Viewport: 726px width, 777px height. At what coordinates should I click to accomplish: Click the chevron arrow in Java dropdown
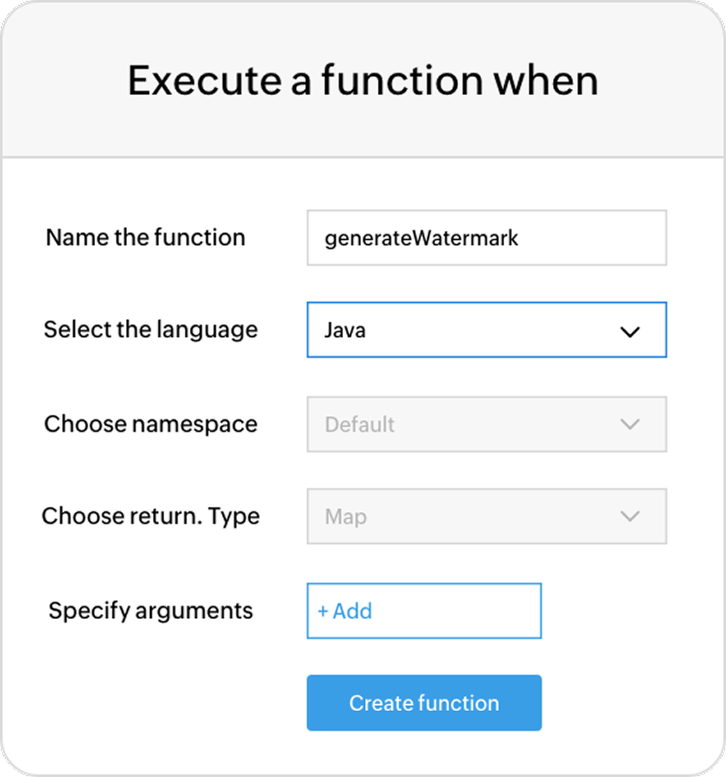pos(630,332)
